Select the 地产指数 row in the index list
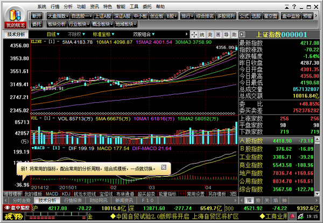This screenshot has width=323, height=223. click(x=276, y=173)
